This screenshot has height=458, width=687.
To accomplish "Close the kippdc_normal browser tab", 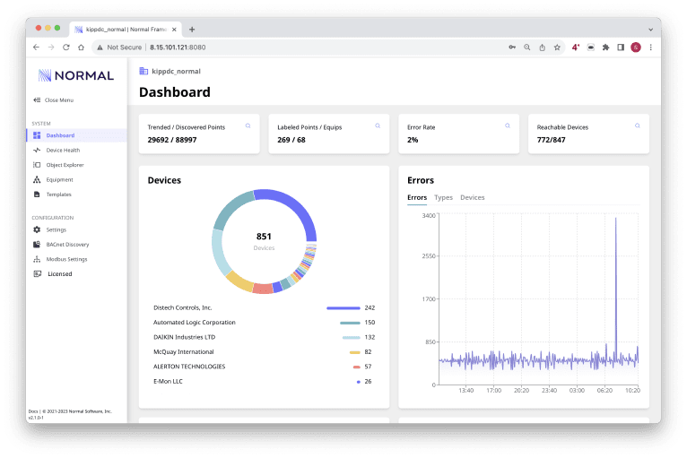I will [174, 30].
